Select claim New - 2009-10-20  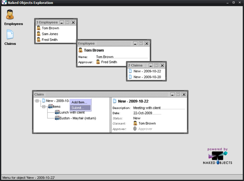(x=147, y=77)
